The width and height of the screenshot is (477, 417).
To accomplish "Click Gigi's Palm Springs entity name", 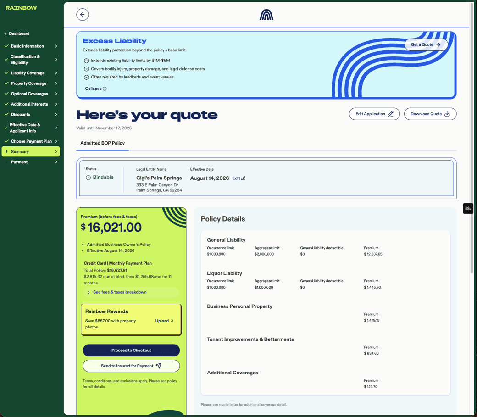I will click(x=159, y=178).
